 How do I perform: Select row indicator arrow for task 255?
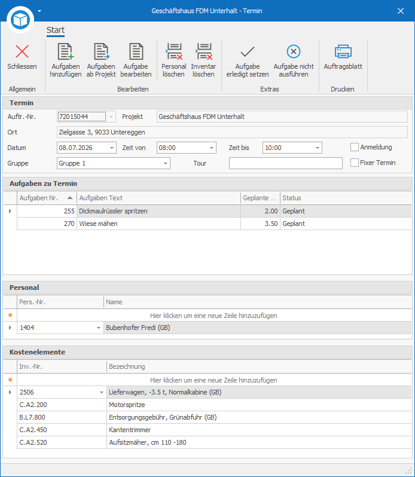pyautogui.click(x=10, y=211)
